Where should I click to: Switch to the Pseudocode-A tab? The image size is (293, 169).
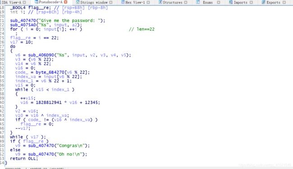pyautogui.click(x=50, y=2)
